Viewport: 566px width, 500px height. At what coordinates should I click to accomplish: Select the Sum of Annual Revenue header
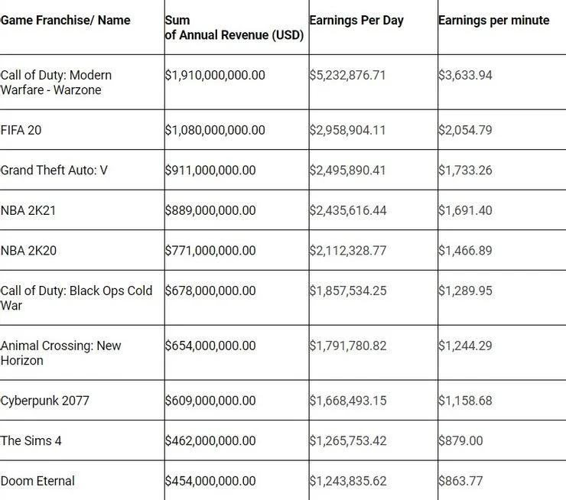click(233, 28)
